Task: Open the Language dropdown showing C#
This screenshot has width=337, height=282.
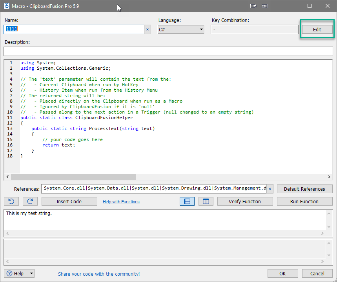Action: point(181,29)
